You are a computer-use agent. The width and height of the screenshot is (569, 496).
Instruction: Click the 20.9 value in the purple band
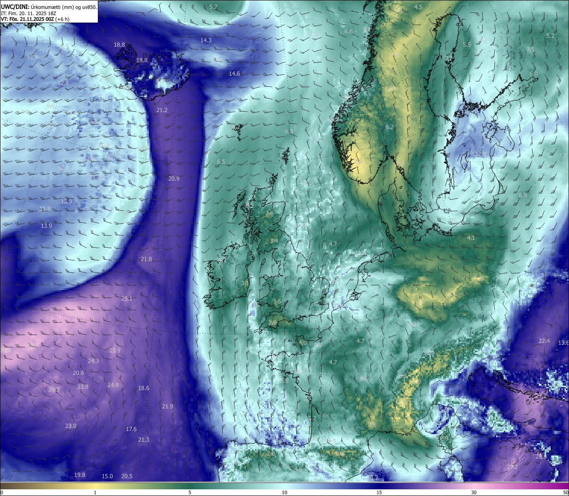click(x=174, y=178)
